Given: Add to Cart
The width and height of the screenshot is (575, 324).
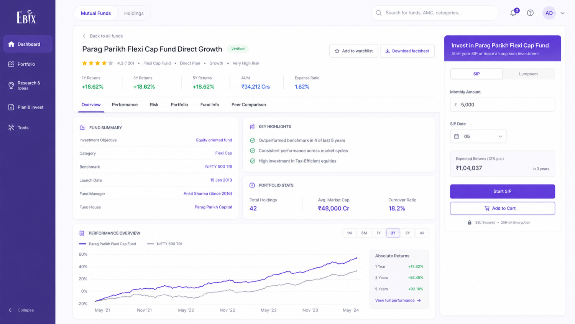Looking at the screenshot, I should pos(502,208).
